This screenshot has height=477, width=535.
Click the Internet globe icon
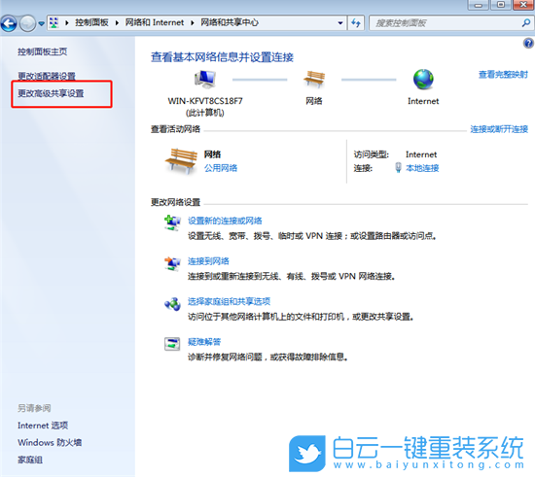423,79
